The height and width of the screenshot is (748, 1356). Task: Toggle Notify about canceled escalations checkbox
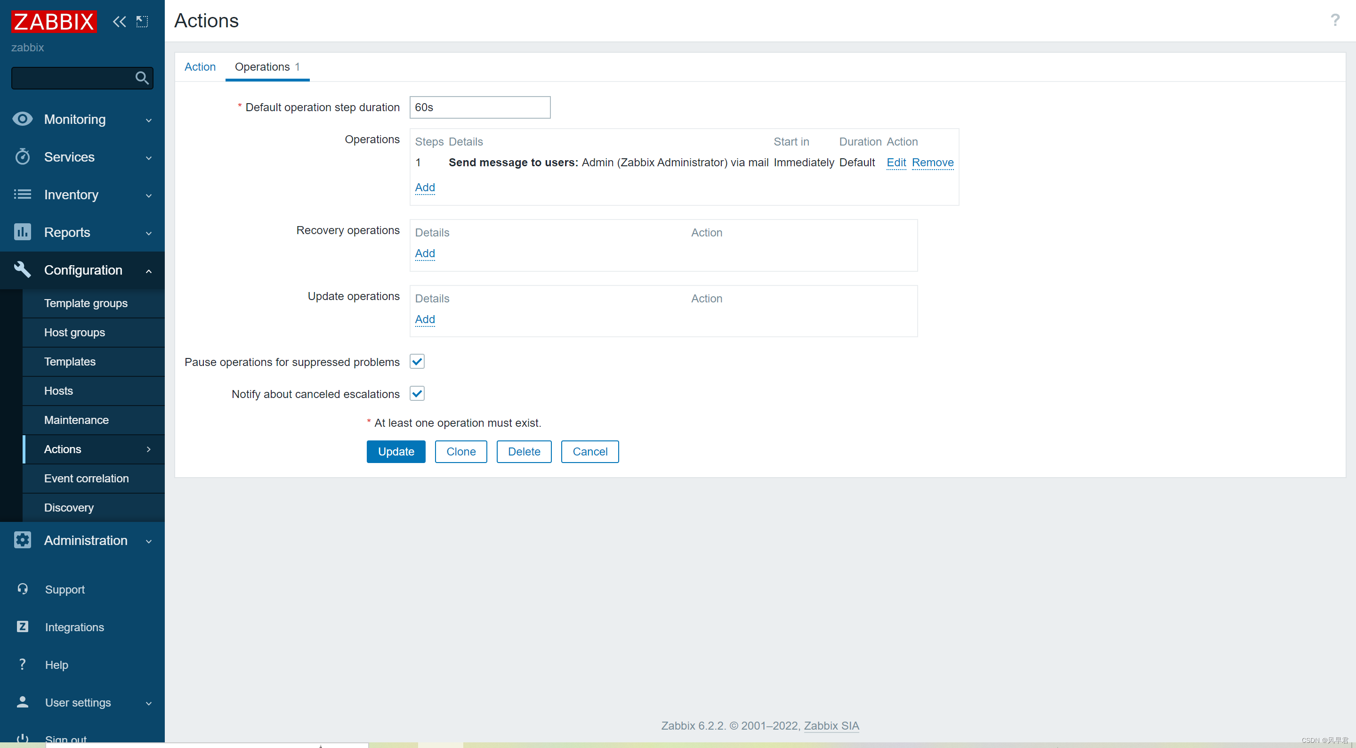click(x=417, y=393)
